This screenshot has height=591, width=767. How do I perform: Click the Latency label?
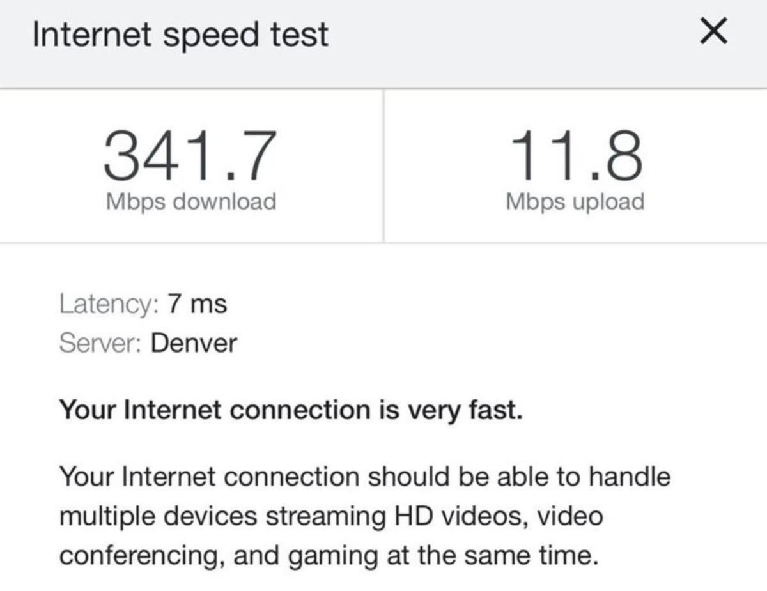[x=109, y=304]
